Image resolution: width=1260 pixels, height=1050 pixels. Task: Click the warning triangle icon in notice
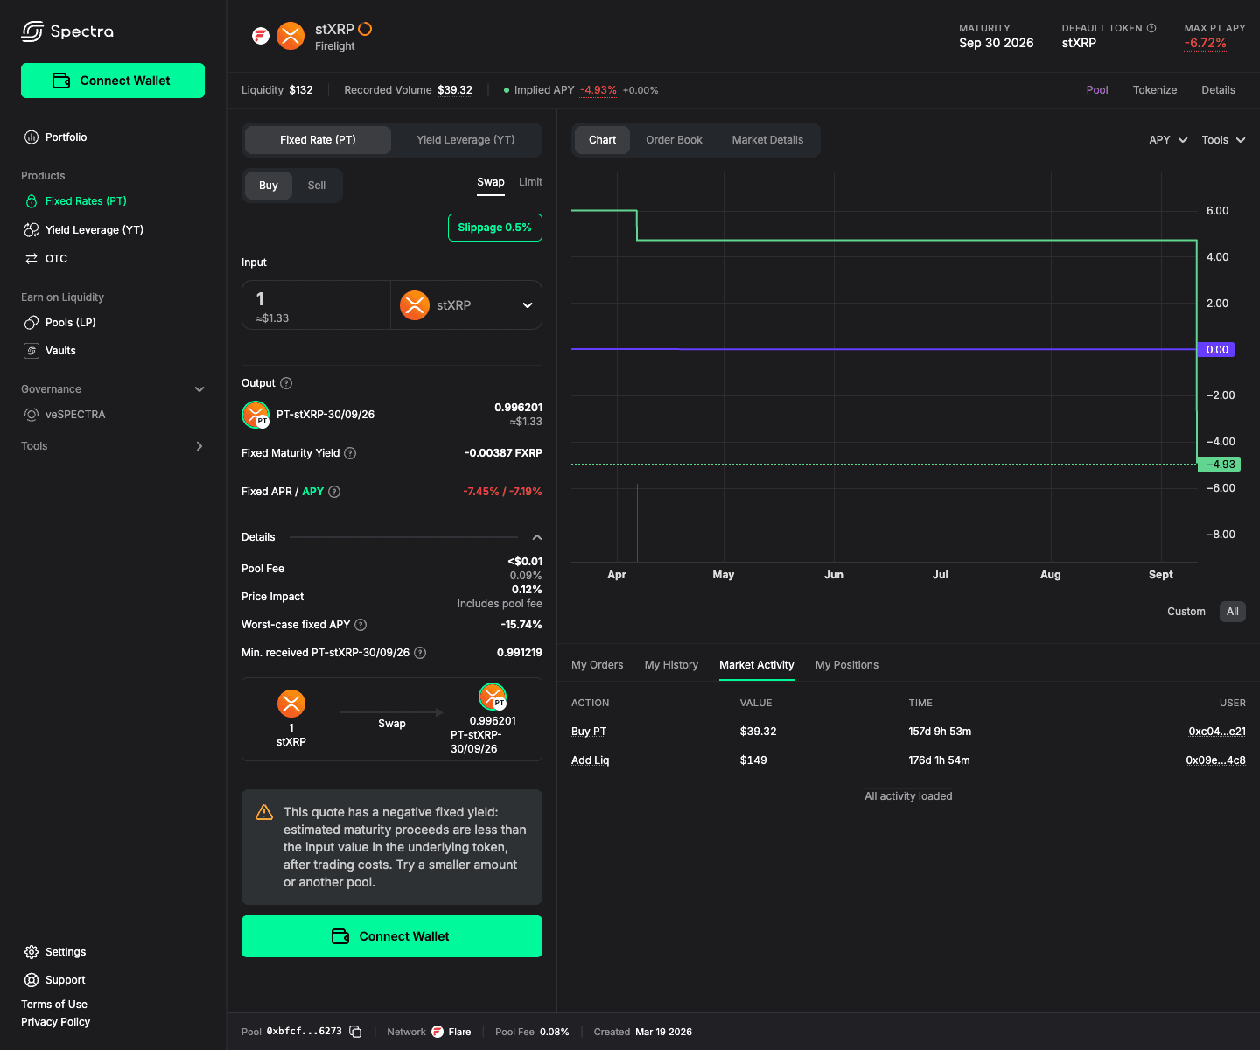(x=264, y=812)
